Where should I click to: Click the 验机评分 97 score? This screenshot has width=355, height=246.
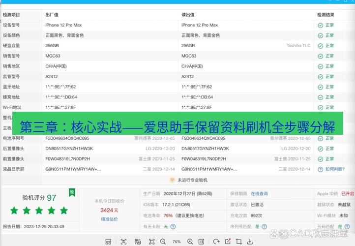[39, 198]
